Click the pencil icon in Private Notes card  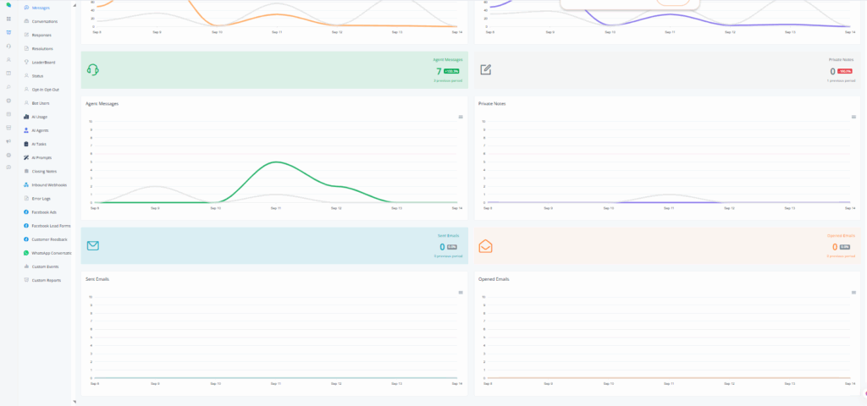click(486, 70)
